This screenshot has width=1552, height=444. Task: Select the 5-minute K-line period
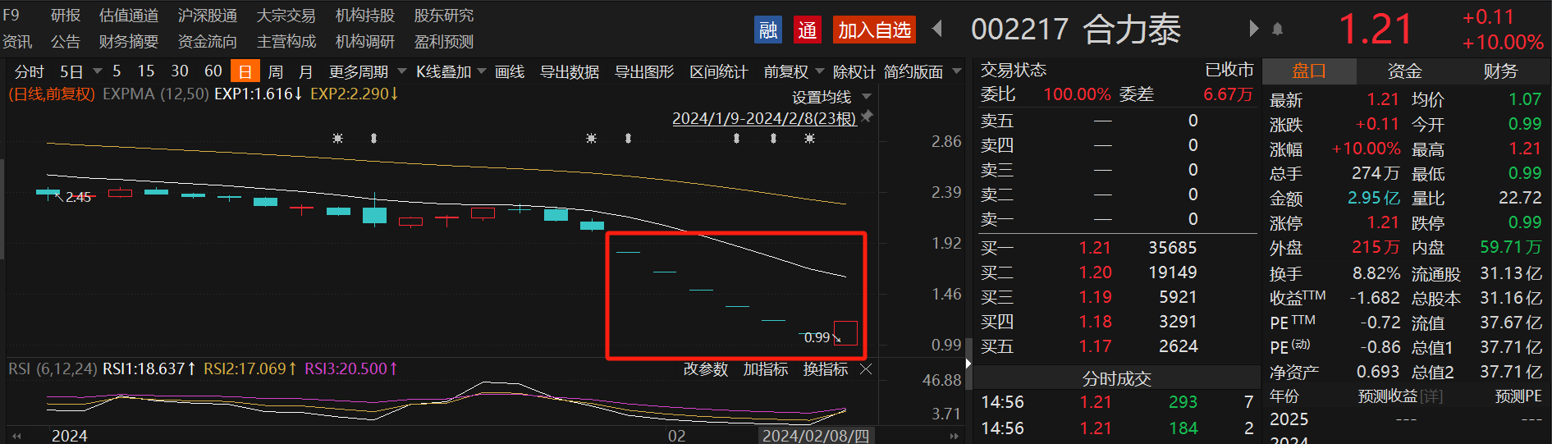117,71
